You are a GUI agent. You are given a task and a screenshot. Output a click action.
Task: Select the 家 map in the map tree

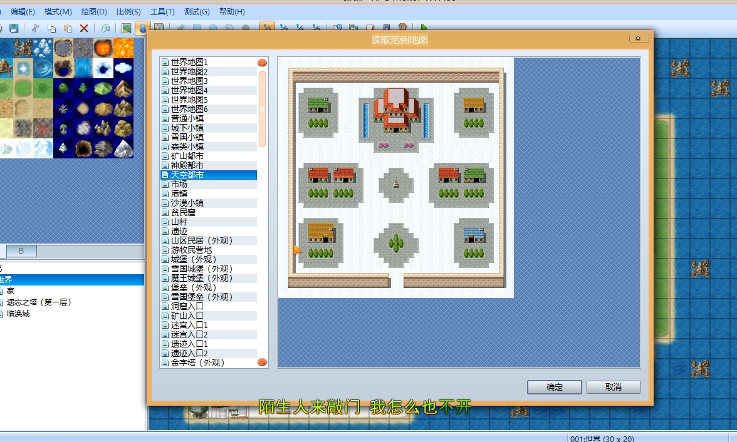[x=10, y=291]
